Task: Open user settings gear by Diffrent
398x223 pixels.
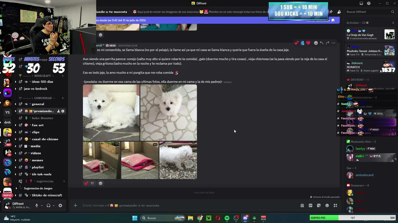Action: click(60, 205)
